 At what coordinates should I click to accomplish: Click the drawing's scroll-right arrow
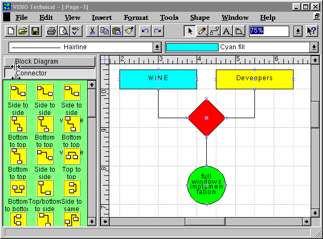pos(306,221)
